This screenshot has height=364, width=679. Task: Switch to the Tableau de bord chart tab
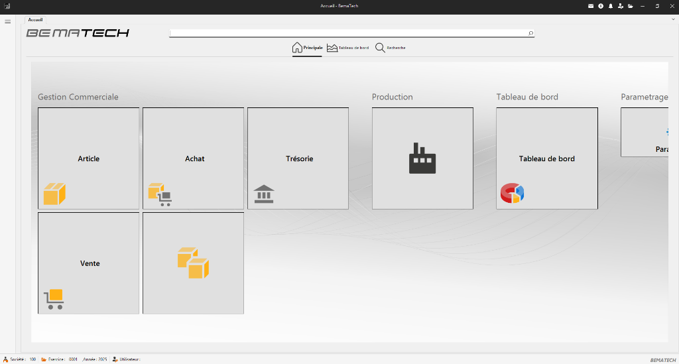(x=347, y=48)
